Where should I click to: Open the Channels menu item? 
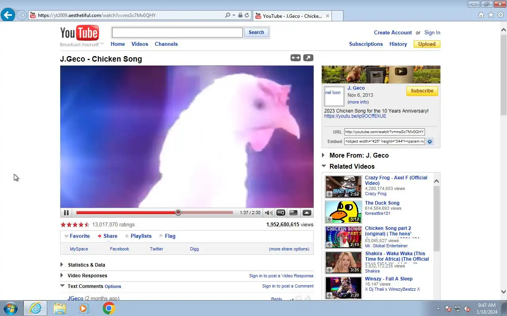[166, 44]
